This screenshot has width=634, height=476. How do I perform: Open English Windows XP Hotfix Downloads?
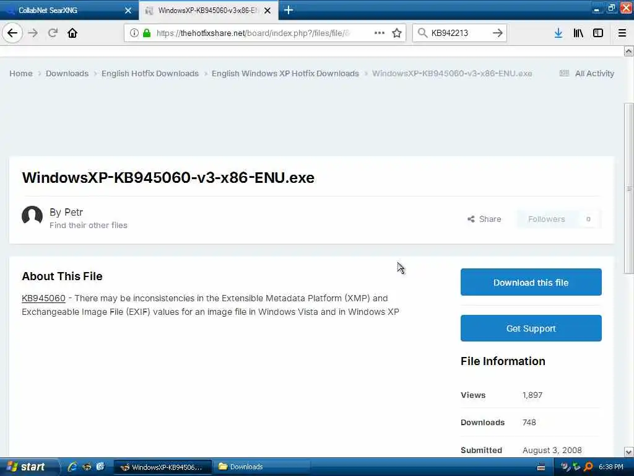click(x=285, y=73)
